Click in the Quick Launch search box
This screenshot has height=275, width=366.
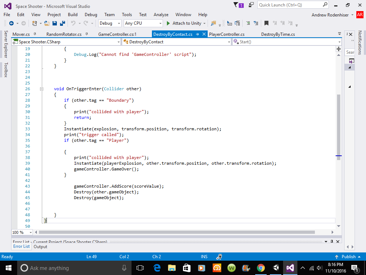(x=290, y=5)
